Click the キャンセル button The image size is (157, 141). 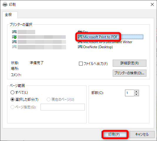[142, 134]
